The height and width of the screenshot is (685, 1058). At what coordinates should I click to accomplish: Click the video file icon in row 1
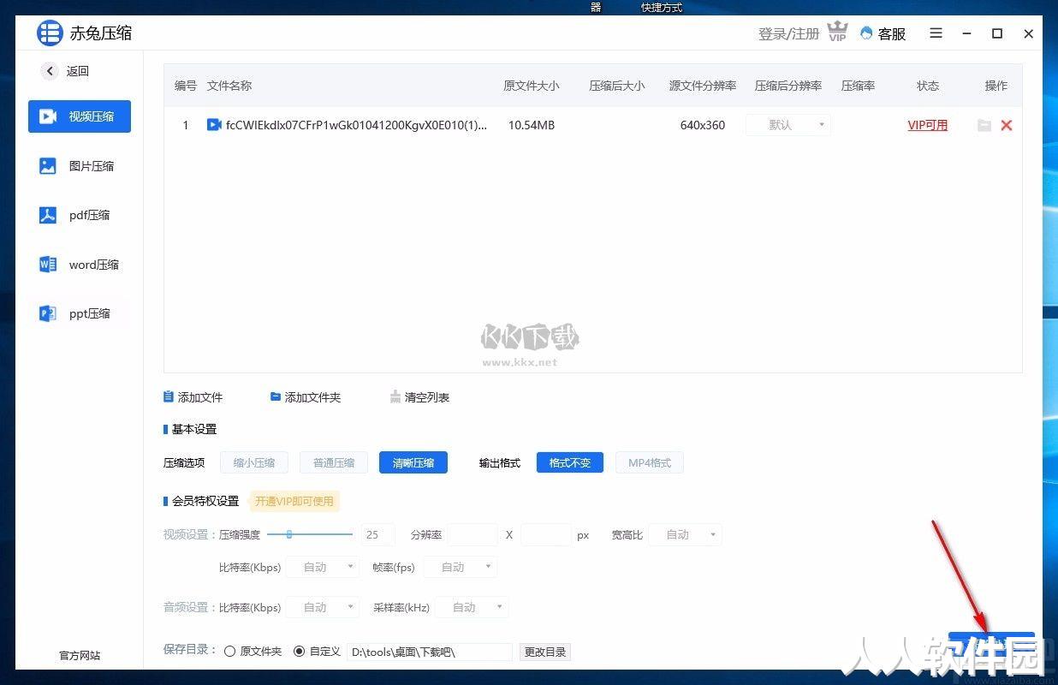pyautogui.click(x=214, y=125)
